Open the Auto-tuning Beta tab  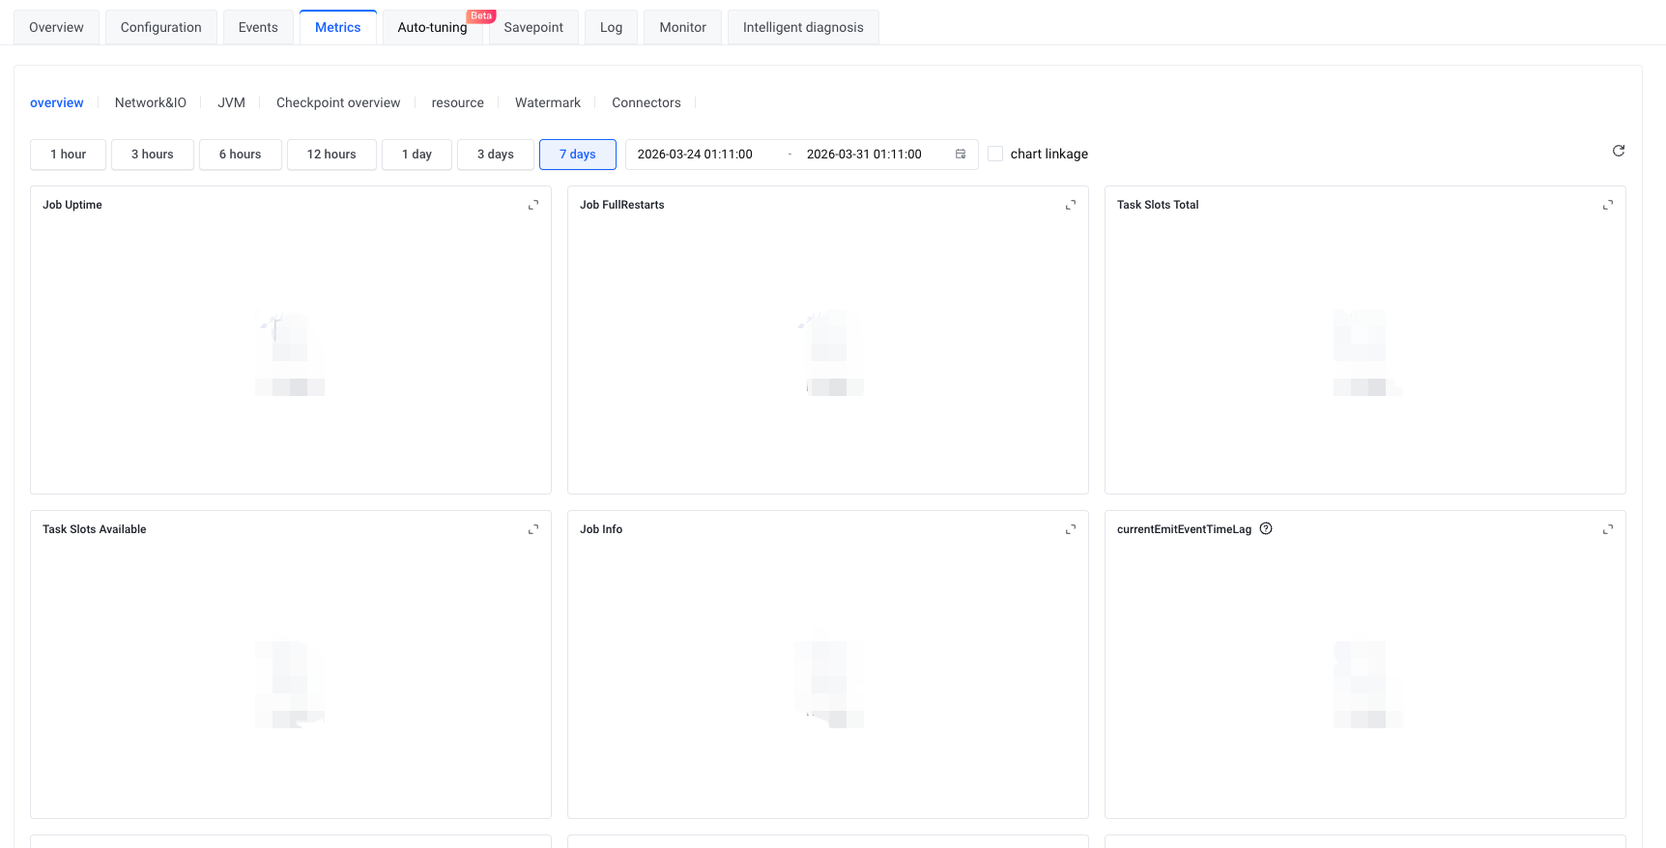(433, 27)
